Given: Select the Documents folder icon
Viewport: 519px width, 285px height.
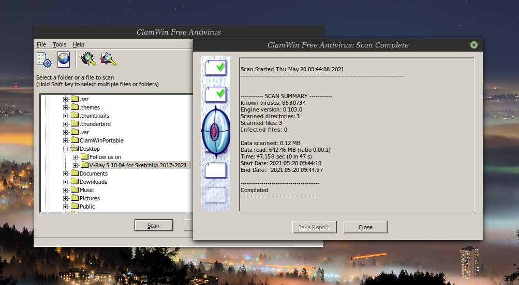Looking at the screenshot, I should click(x=75, y=173).
